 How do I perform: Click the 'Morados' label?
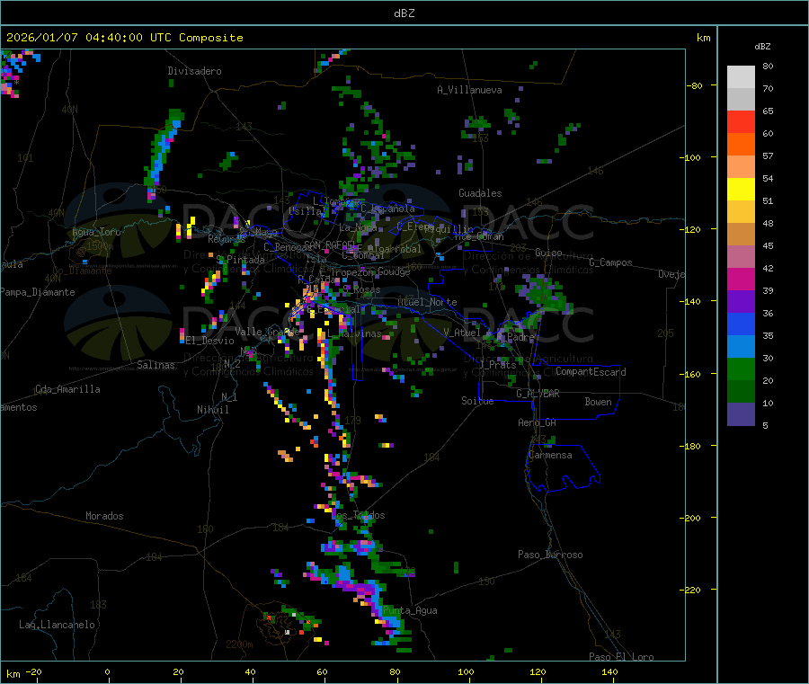coord(104,516)
